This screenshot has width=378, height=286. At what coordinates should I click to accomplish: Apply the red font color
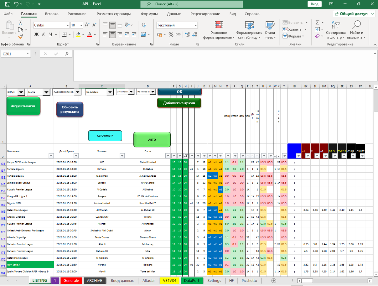(90, 34)
